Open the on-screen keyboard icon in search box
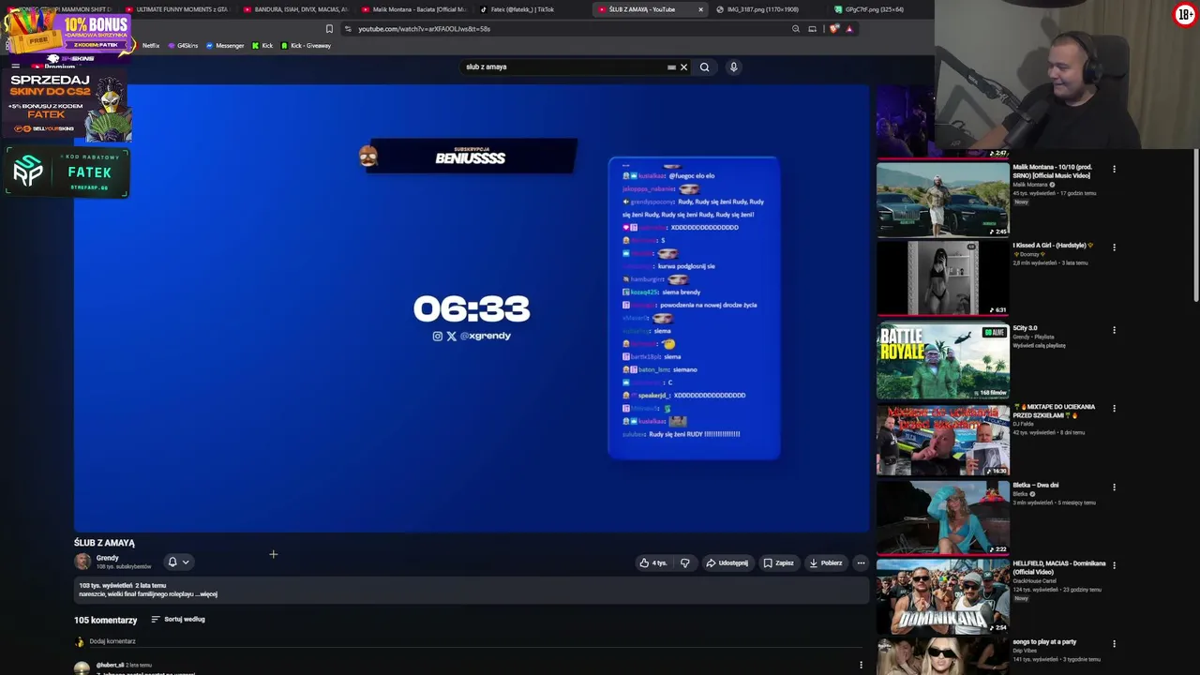This screenshot has width=1200, height=675. coord(671,67)
